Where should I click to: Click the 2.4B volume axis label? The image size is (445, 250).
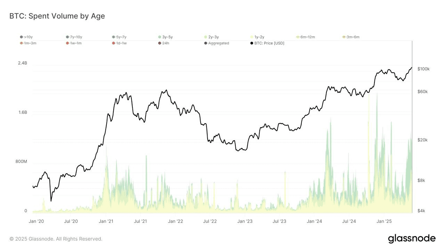coord(23,63)
